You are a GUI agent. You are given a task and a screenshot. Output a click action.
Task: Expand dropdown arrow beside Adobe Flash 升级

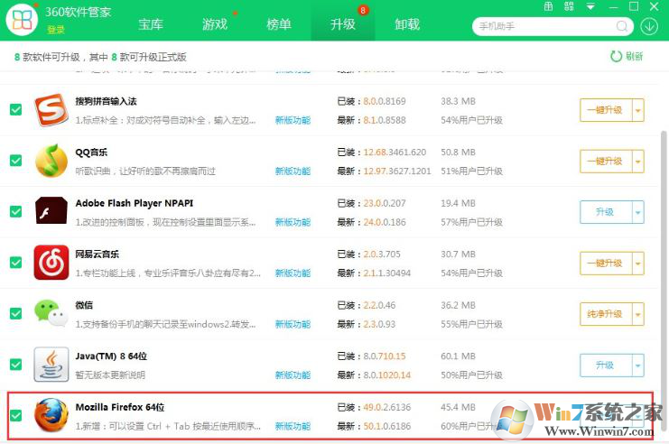pos(638,212)
